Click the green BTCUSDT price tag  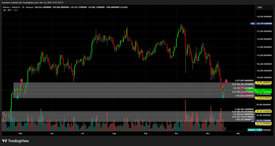pyautogui.click(x=263, y=90)
